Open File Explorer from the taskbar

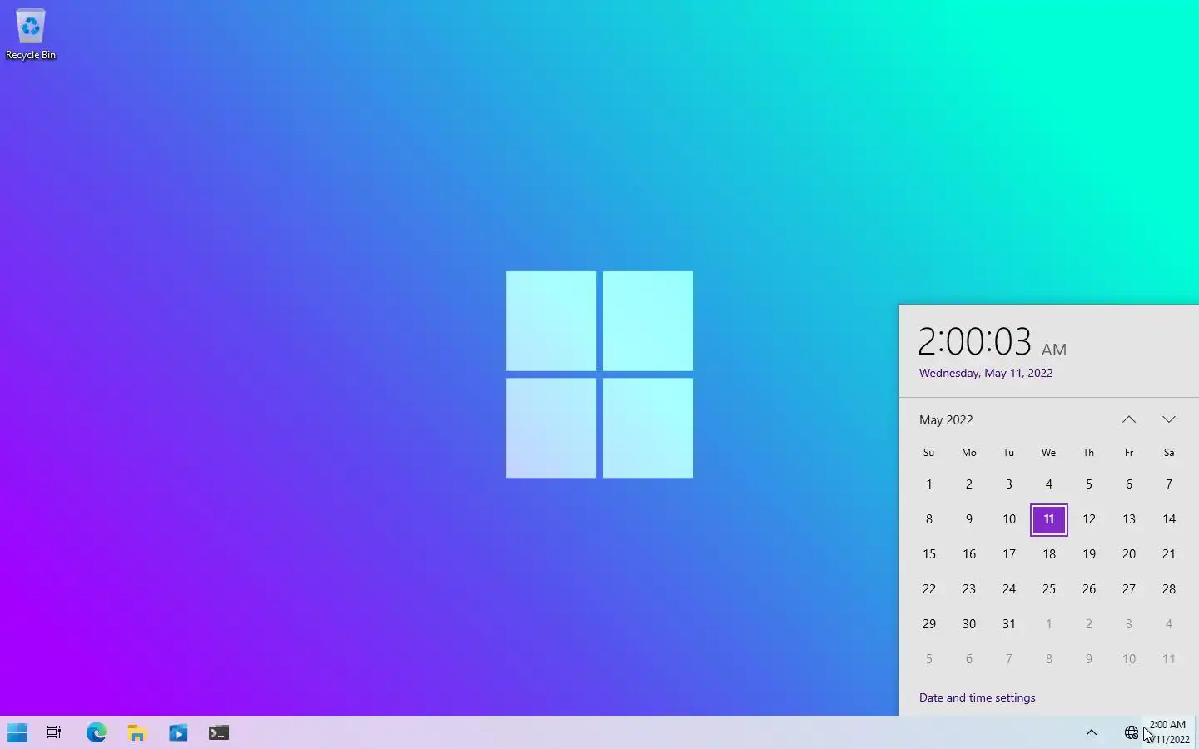click(x=137, y=732)
